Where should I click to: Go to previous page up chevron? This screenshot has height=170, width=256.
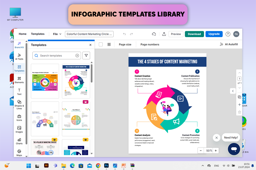pos(239,73)
